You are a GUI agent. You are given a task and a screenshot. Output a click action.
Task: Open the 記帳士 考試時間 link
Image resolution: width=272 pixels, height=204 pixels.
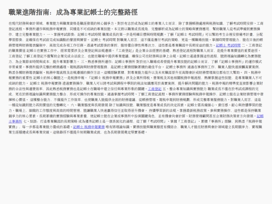[228, 45]
